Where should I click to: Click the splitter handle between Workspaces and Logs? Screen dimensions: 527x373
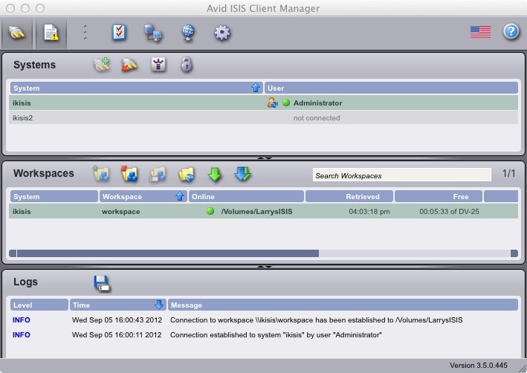(x=264, y=267)
